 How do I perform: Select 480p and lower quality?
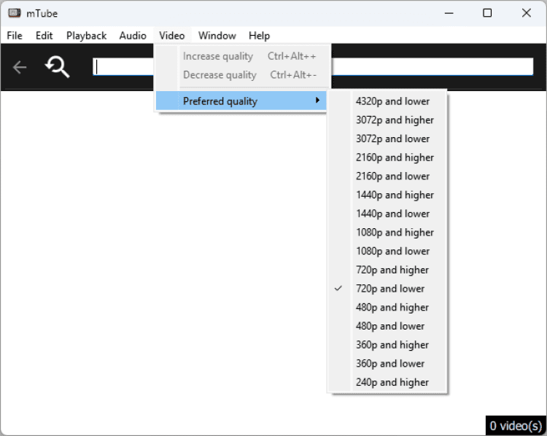[387, 326]
